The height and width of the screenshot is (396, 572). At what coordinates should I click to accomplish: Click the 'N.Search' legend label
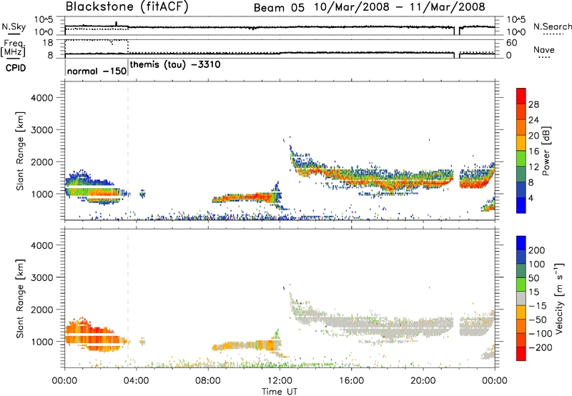552,26
